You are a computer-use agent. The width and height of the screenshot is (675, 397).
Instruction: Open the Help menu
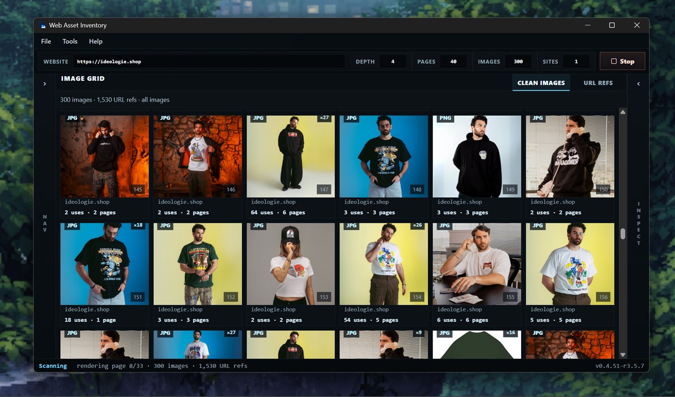(95, 41)
